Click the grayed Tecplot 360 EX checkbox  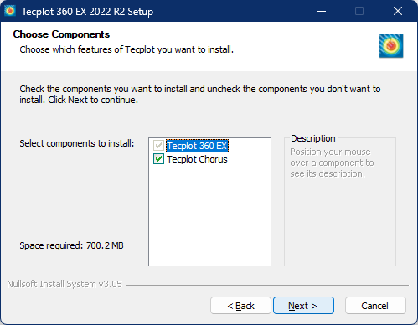158,146
